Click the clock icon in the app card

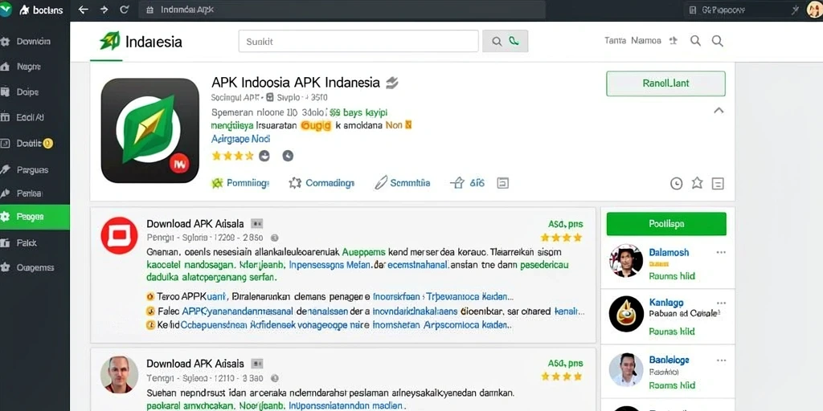tap(677, 183)
